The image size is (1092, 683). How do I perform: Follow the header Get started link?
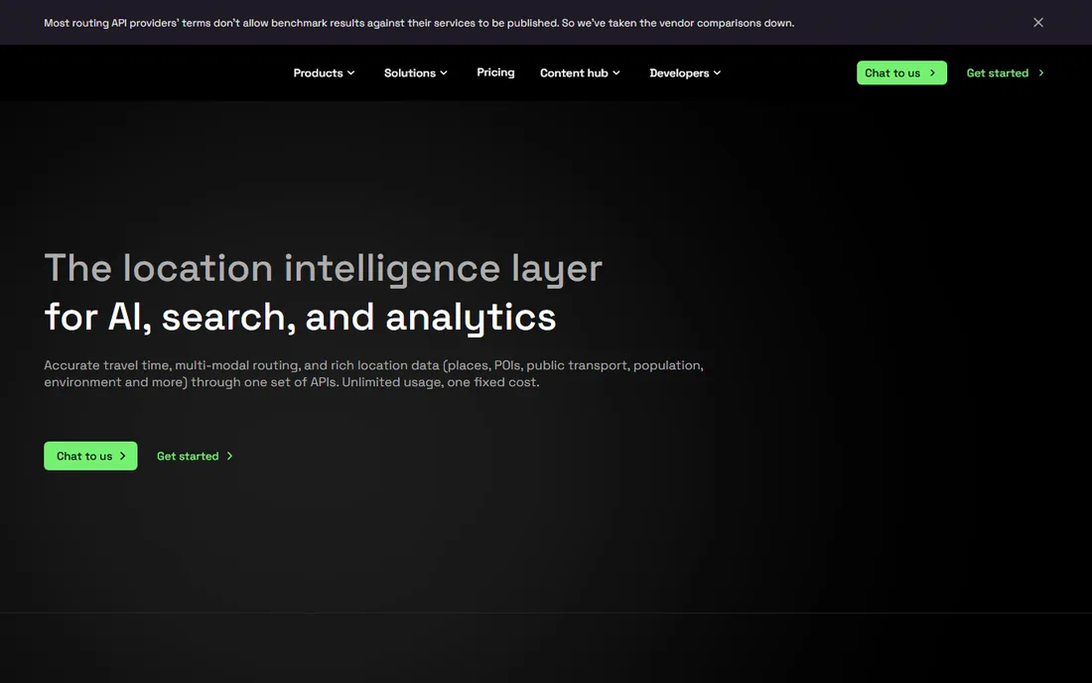click(x=1005, y=73)
